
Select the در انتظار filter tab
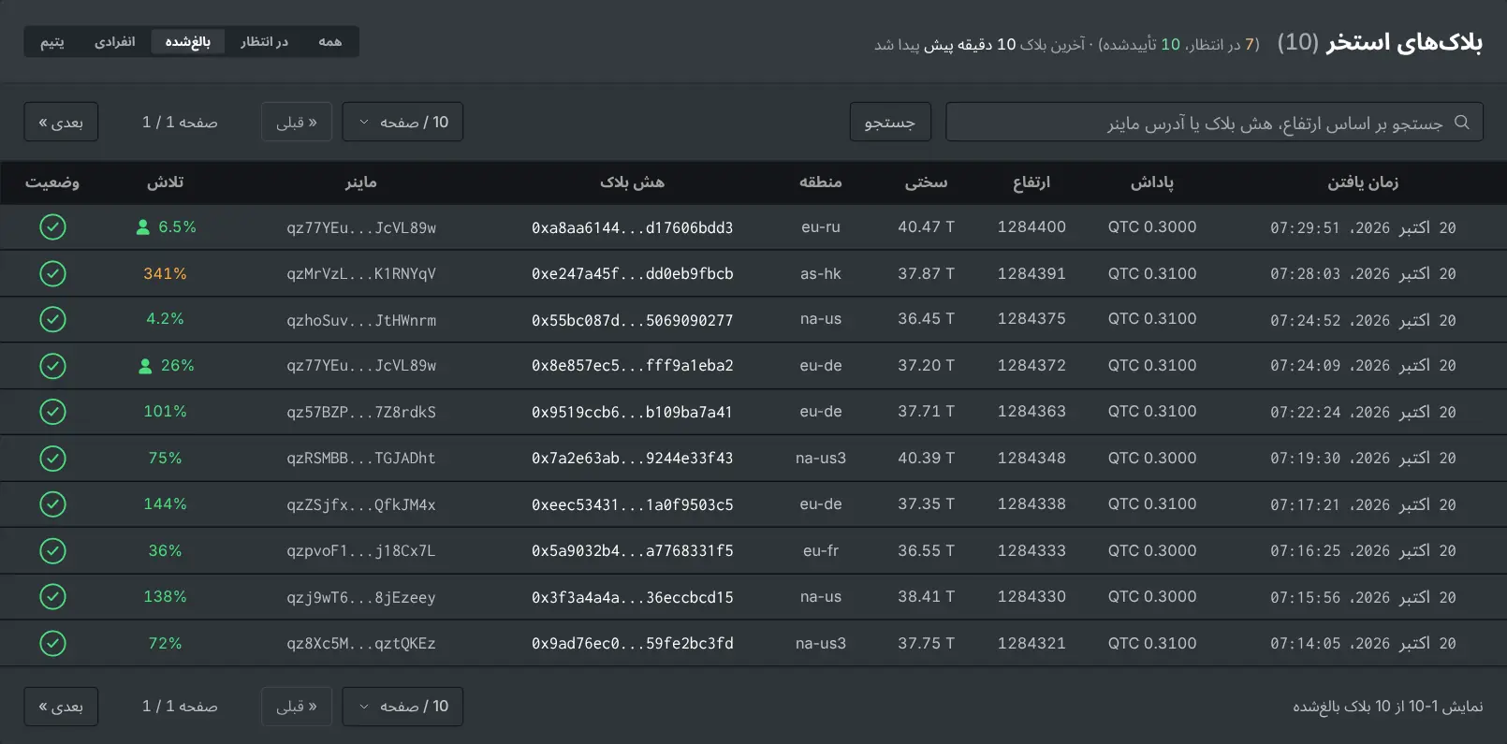coord(264,41)
